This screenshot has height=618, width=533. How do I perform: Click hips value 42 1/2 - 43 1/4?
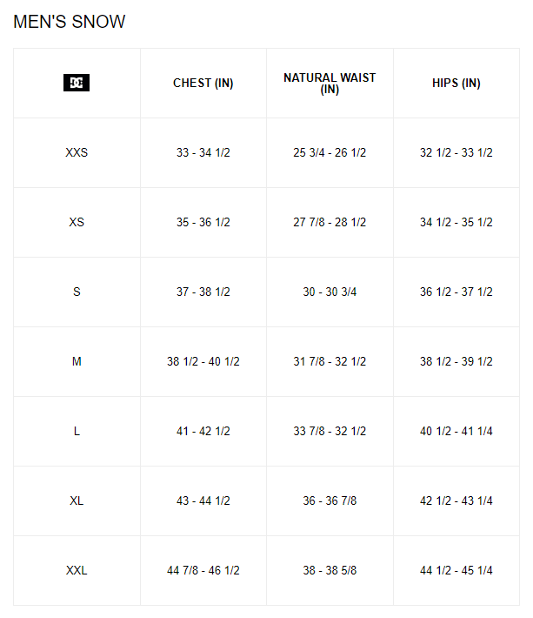(456, 500)
